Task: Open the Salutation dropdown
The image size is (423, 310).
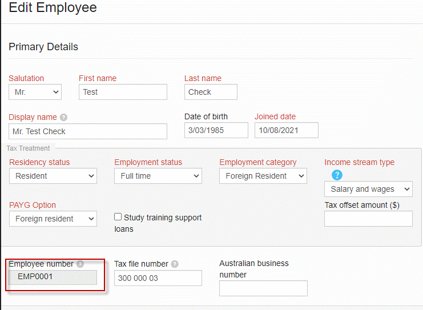Action: tap(35, 92)
